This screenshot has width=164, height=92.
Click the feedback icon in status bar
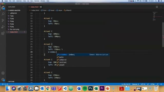(x=158, y=84)
